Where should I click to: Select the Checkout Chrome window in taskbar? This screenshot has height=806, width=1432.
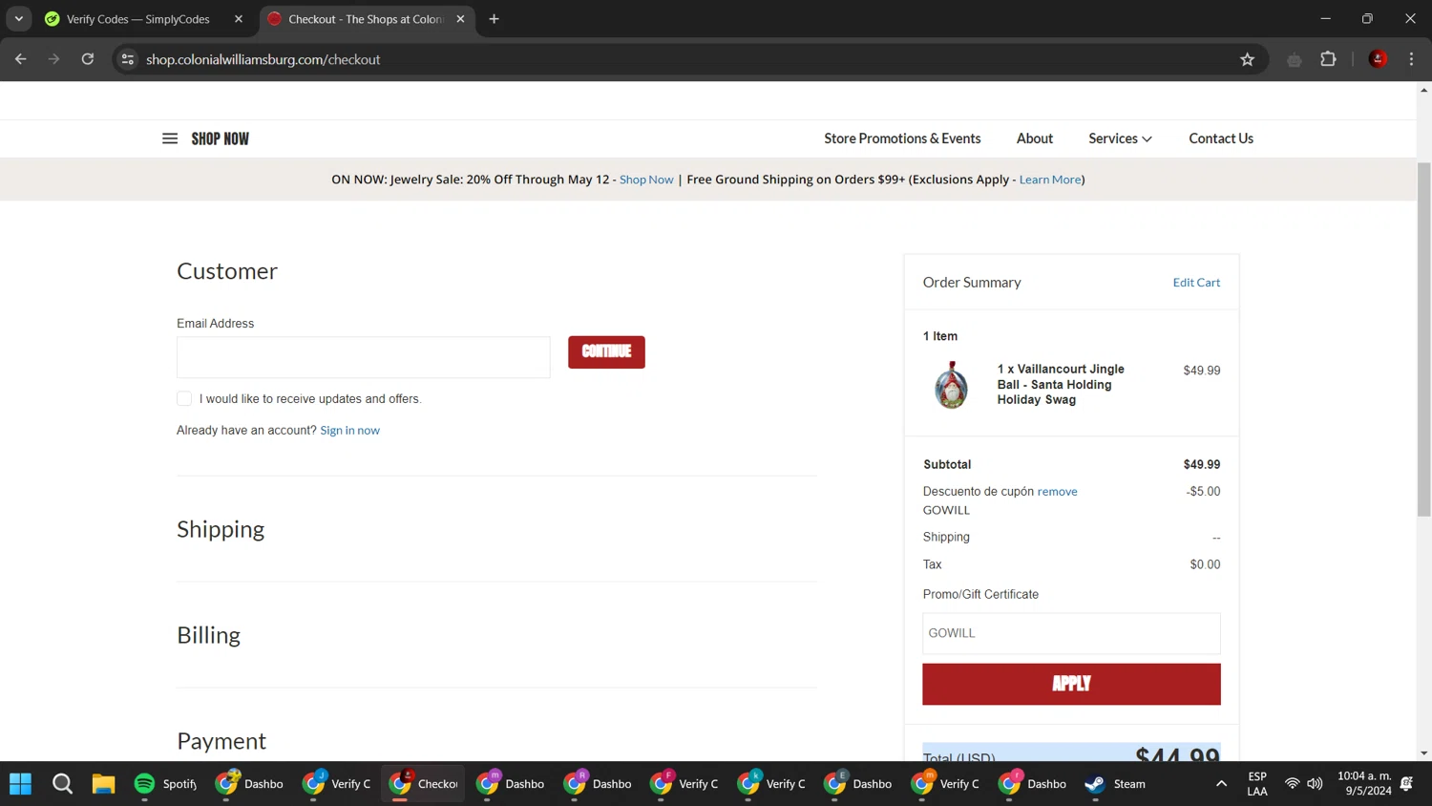pos(424,784)
